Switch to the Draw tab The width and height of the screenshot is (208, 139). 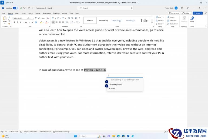point(24,13)
